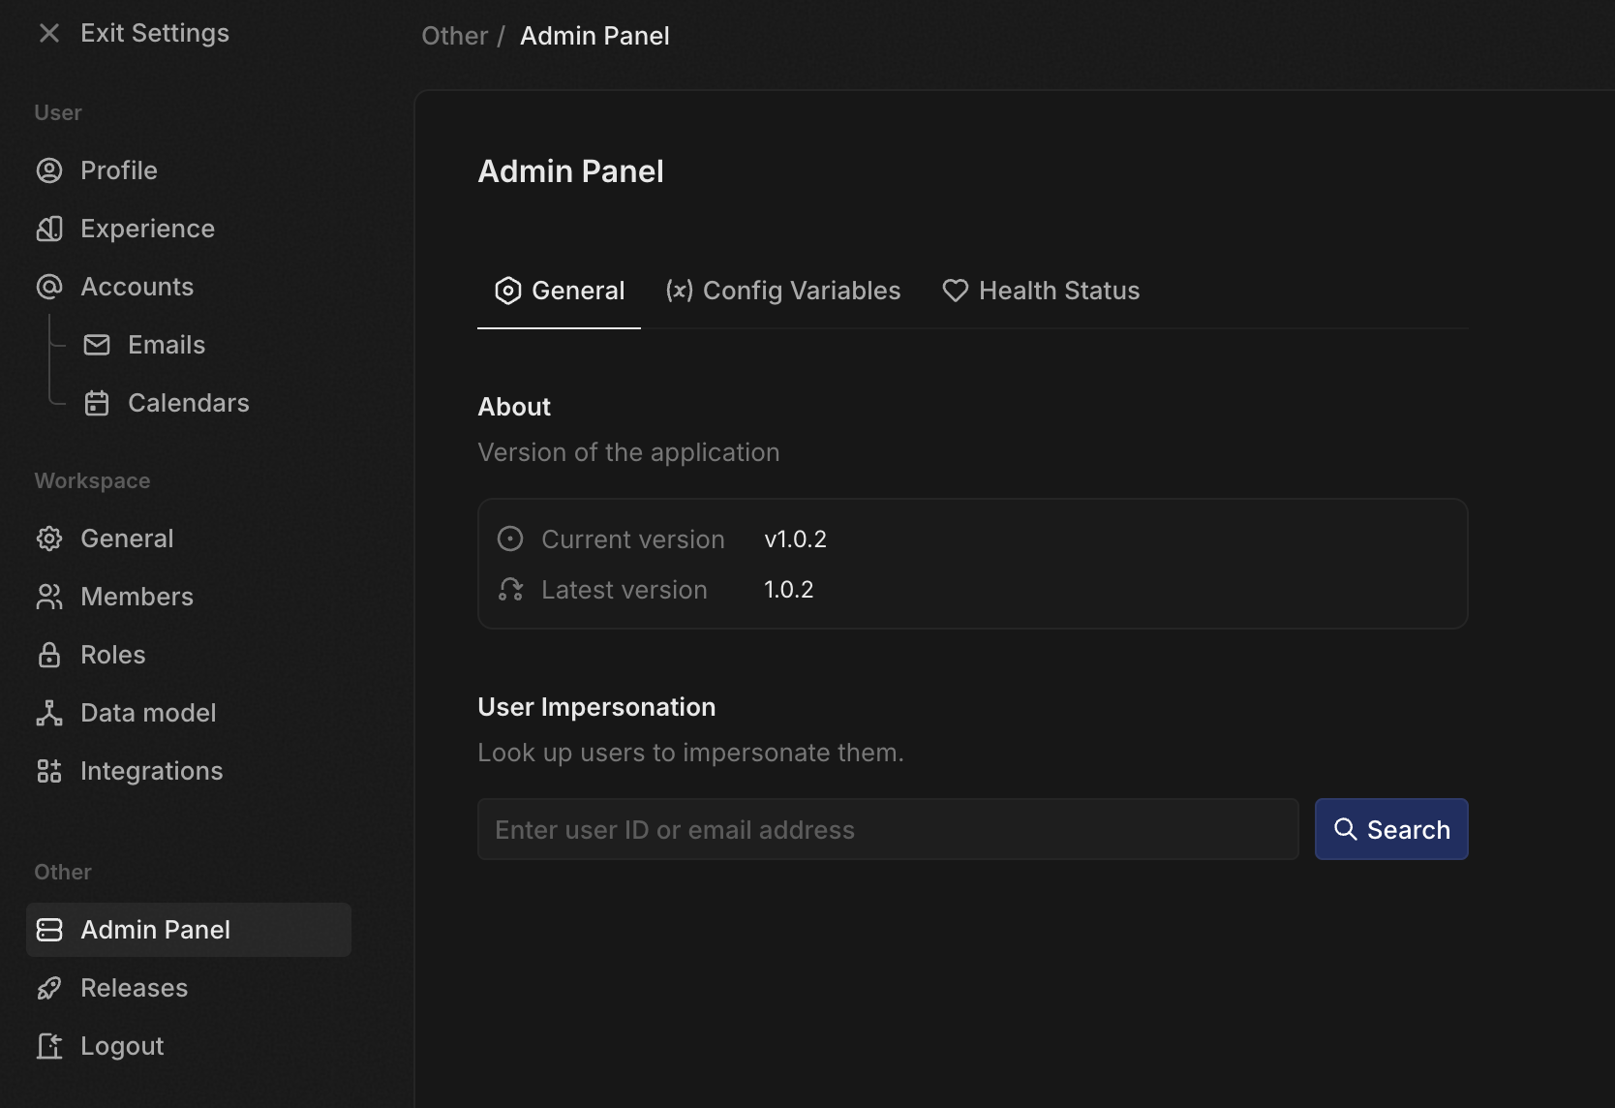Click the Calendars icon in sidebar
This screenshot has width=1615, height=1108.
coord(97,404)
